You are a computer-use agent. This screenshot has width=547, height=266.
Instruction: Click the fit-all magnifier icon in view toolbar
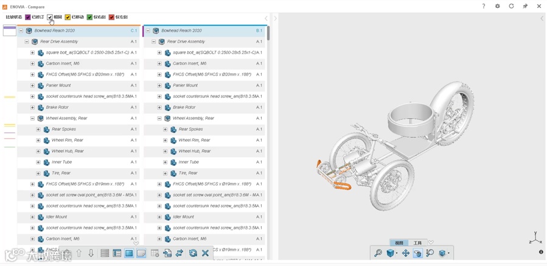(378, 253)
